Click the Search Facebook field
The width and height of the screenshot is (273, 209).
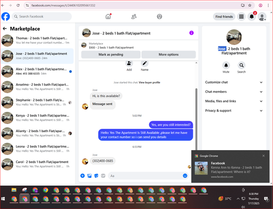click(42, 16)
